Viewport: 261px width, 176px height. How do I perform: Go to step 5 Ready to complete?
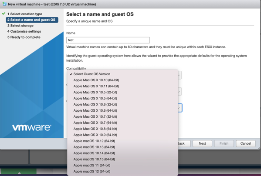coord(24,37)
